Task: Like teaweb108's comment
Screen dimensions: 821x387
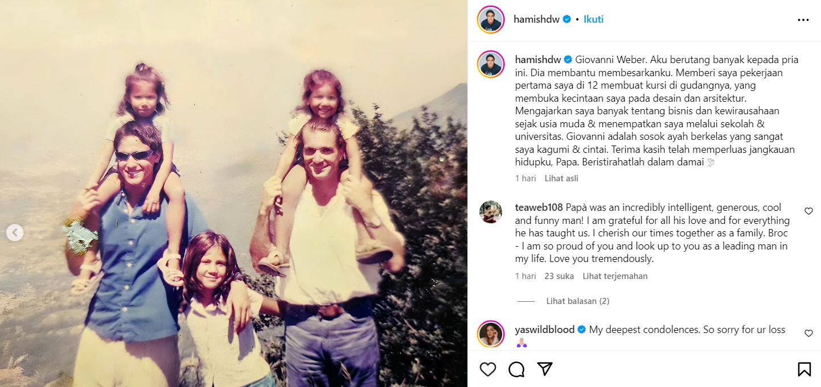Action: coord(808,211)
